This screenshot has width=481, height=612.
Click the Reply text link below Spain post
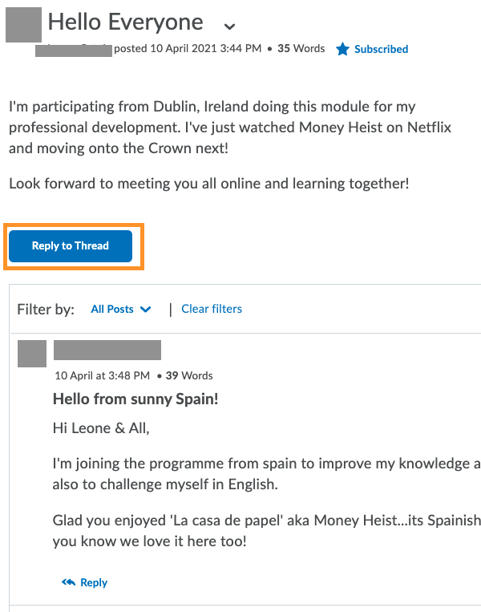coord(94,583)
